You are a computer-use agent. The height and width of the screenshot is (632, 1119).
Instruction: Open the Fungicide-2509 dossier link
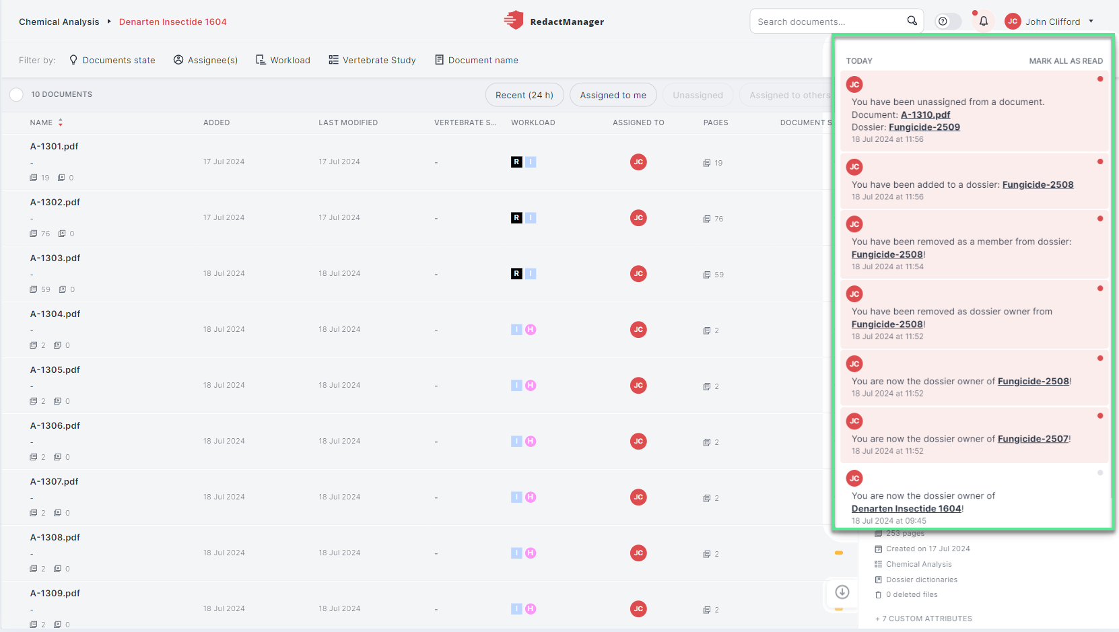point(924,127)
